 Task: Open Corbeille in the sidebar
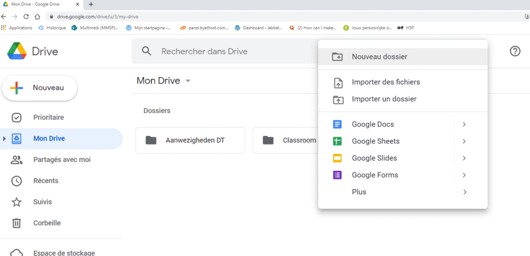61,223
